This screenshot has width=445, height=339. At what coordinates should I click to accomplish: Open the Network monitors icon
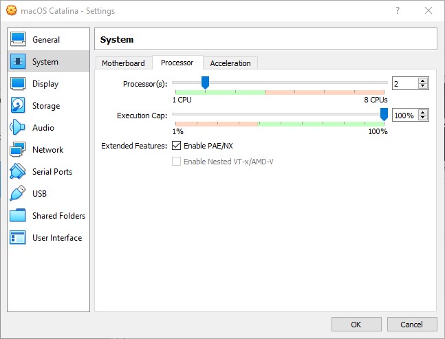pyautogui.click(x=18, y=149)
